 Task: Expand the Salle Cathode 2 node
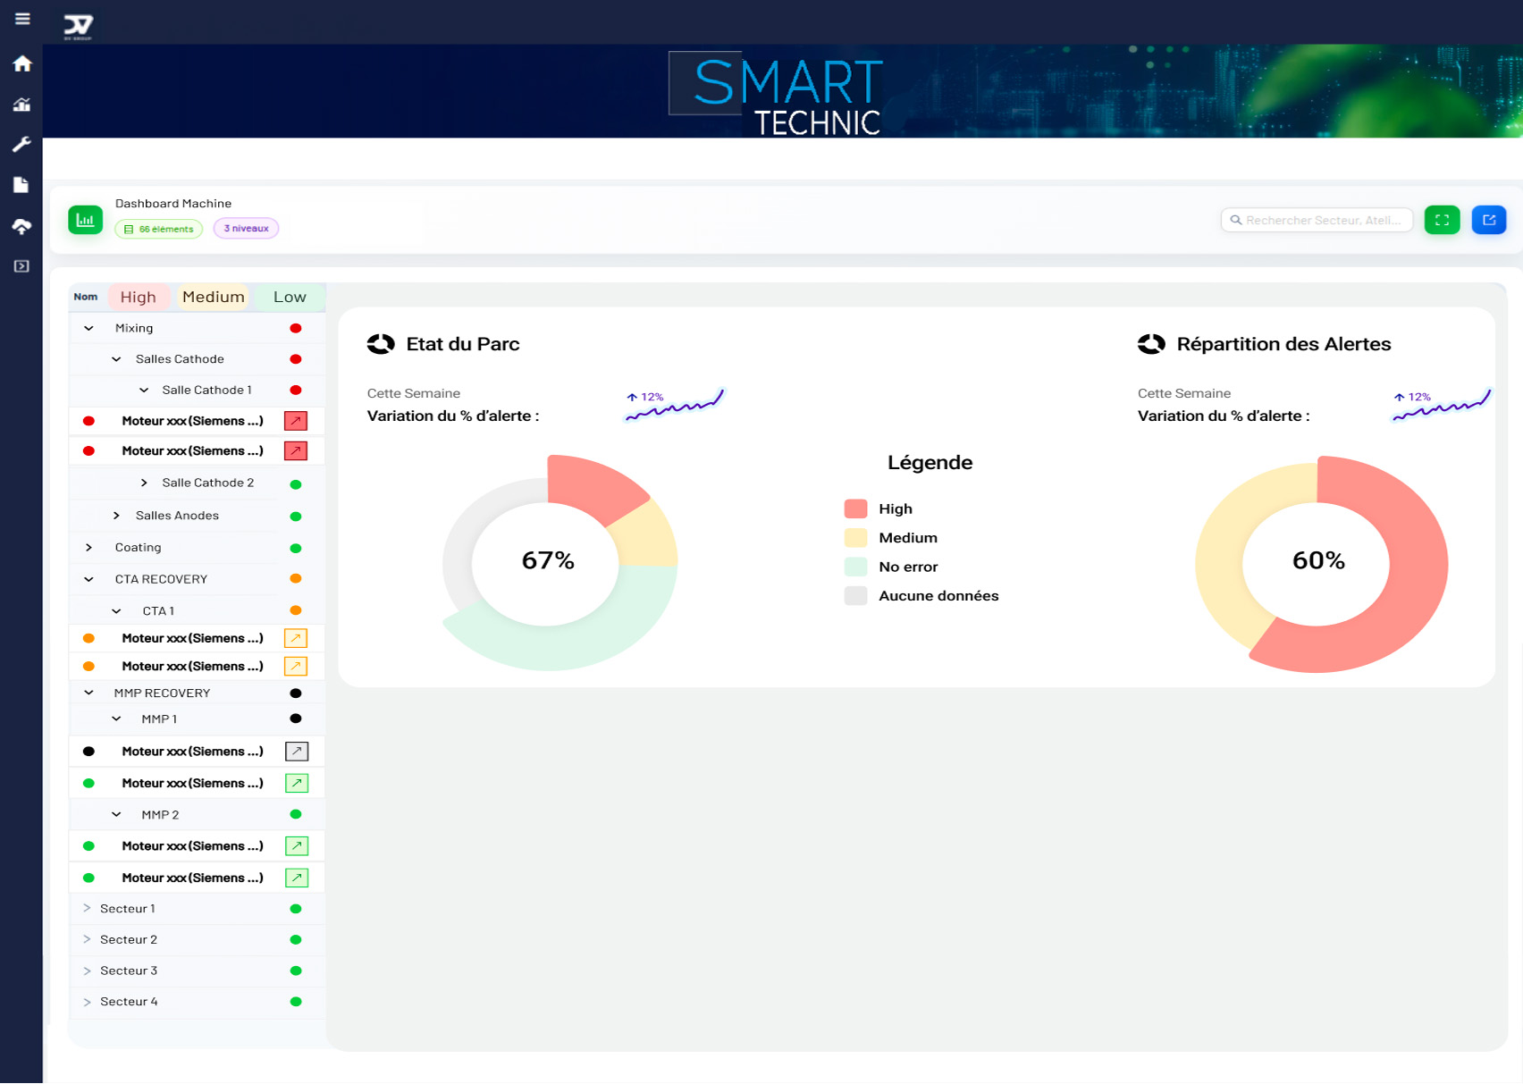tap(144, 483)
